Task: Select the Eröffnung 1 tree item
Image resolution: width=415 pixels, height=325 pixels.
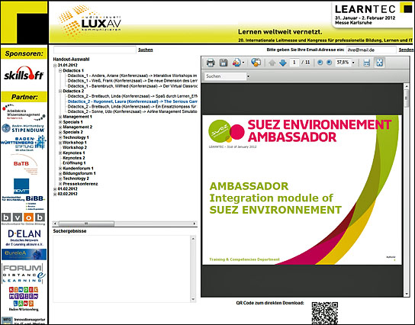Action: pos(74,163)
